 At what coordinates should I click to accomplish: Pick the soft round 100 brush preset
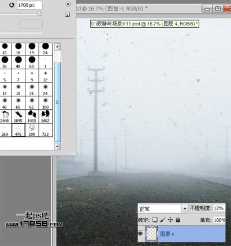[46, 103]
